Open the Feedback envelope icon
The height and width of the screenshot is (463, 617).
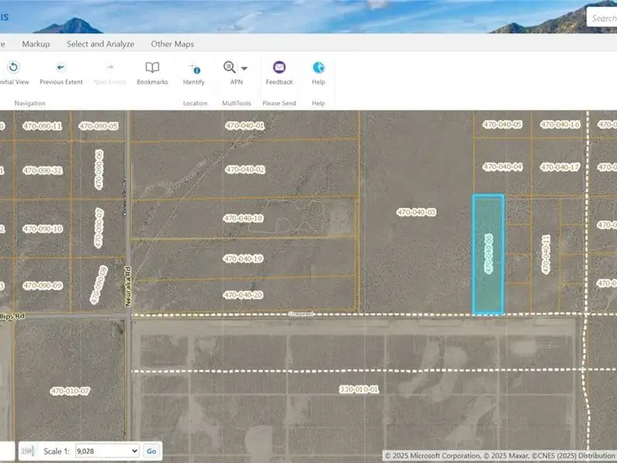point(279,68)
